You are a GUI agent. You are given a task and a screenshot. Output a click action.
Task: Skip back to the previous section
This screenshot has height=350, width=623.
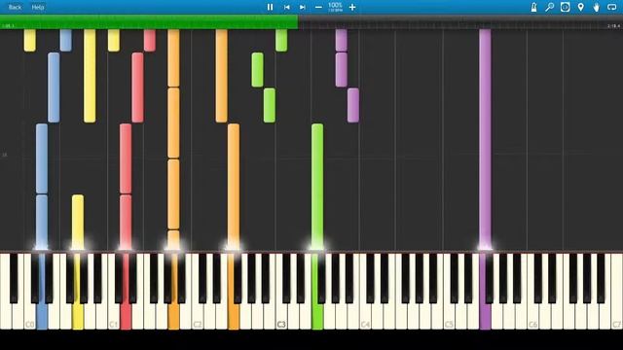[286, 7]
